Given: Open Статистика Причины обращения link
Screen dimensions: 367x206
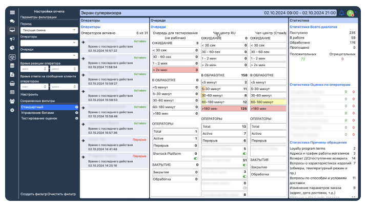Looking at the screenshot, I should tap(318, 142).
